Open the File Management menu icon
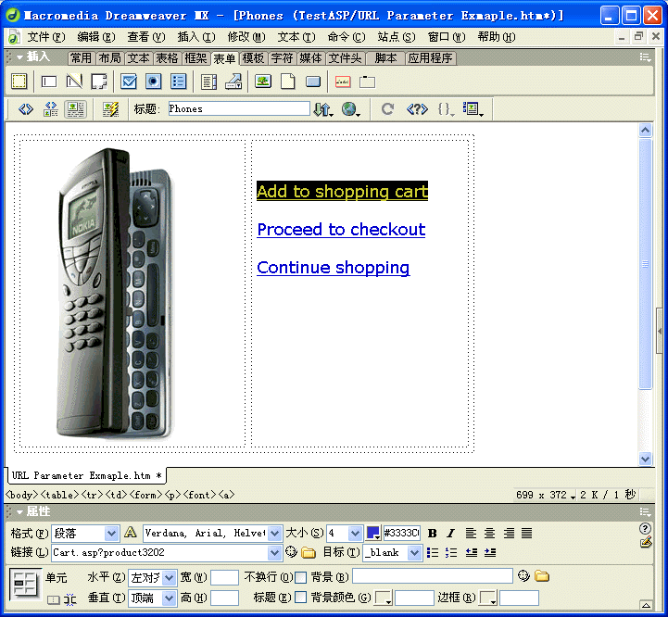The width and height of the screenshot is (668, 617). 323,109
